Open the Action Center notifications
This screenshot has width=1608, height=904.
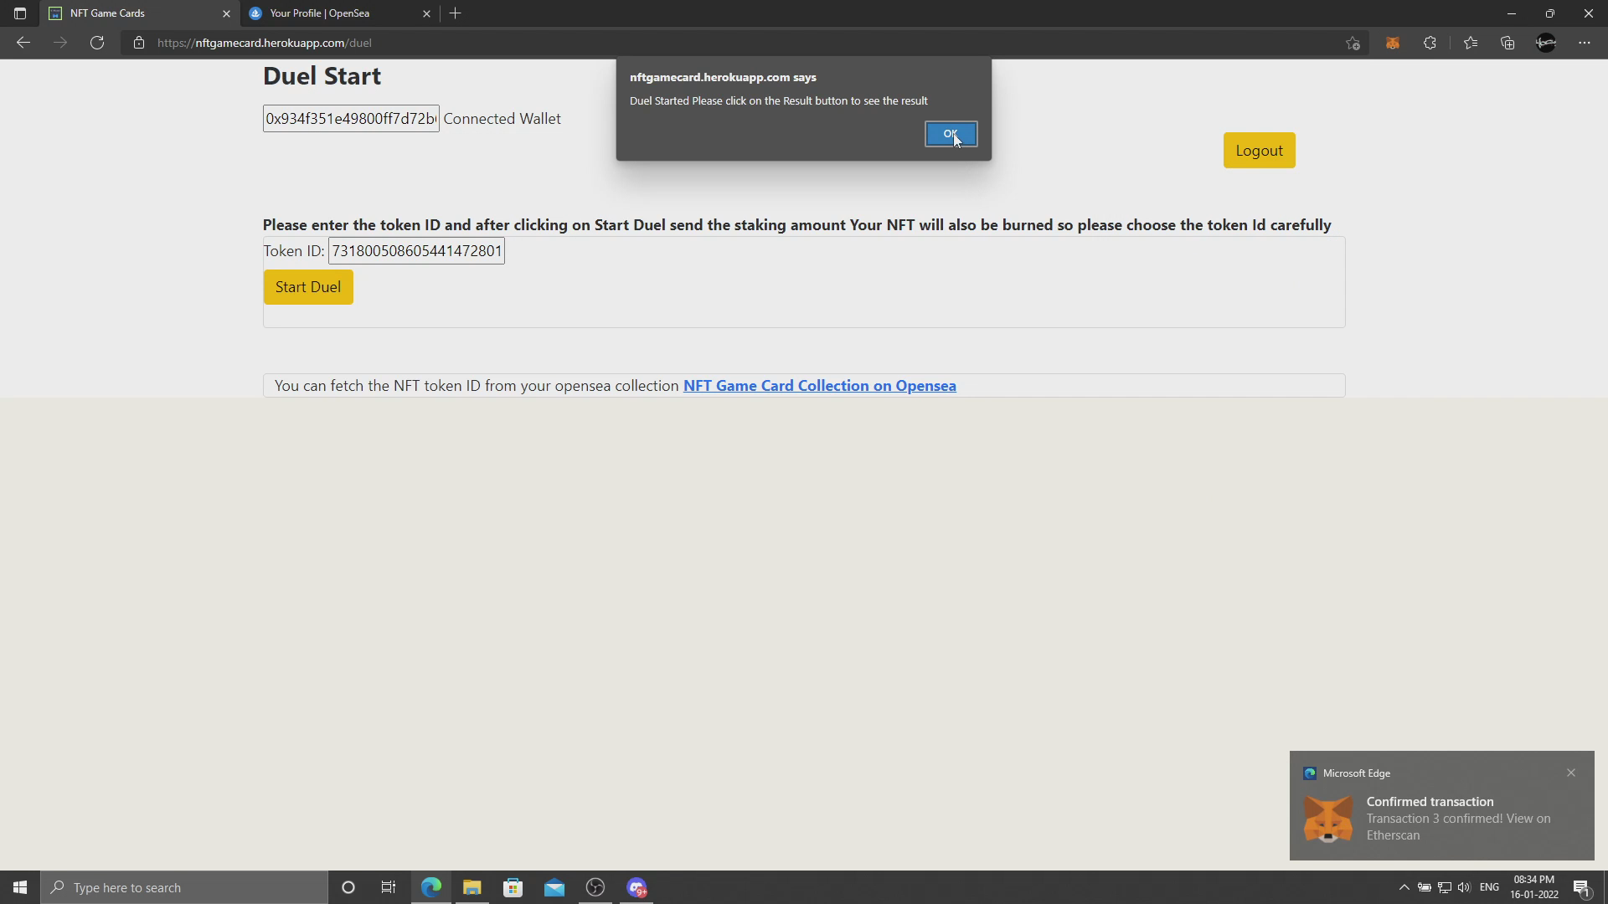1582,887
